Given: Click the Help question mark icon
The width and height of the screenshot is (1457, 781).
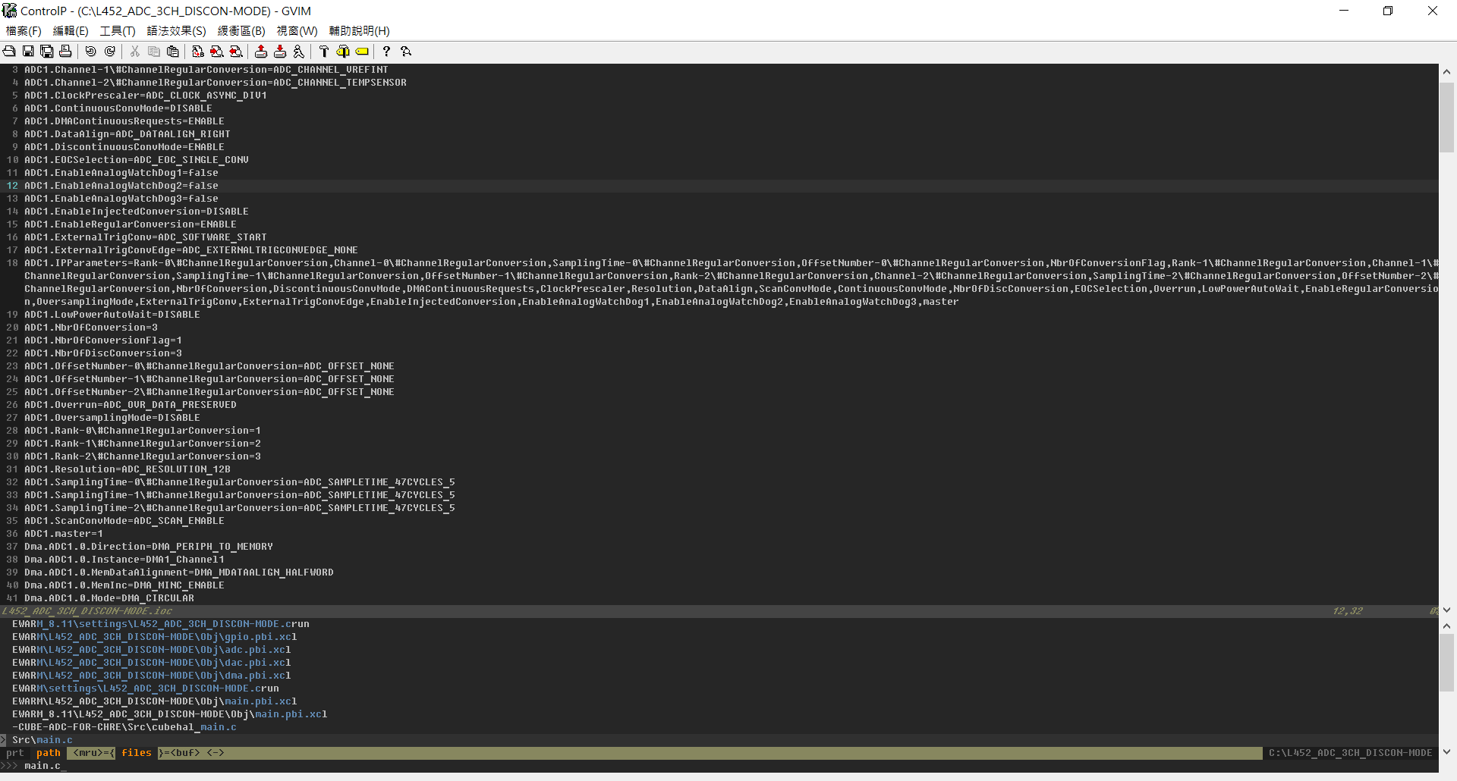Looking at the screenshot, I should (x=387, y=52).
